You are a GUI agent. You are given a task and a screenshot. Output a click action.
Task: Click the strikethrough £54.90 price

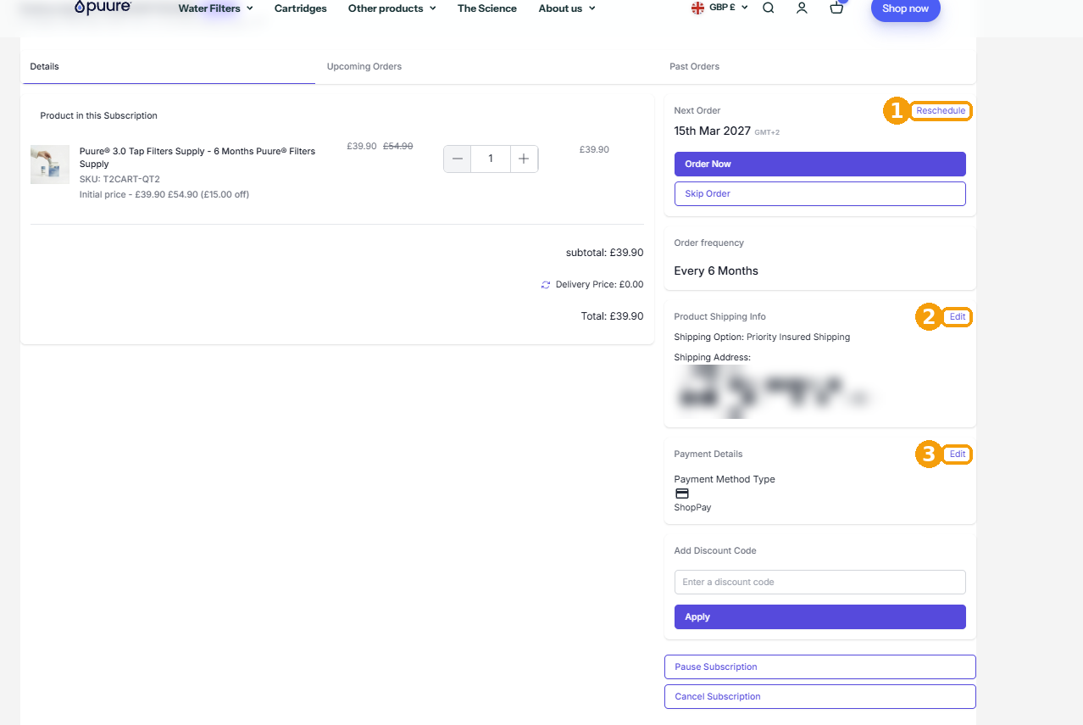coord(398,147)
